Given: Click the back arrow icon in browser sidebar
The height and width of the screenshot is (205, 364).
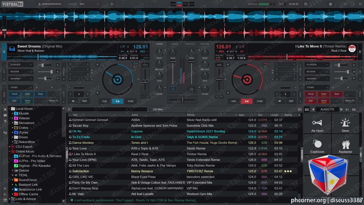Looking at the screenshot, I should (x=5, y=133).
